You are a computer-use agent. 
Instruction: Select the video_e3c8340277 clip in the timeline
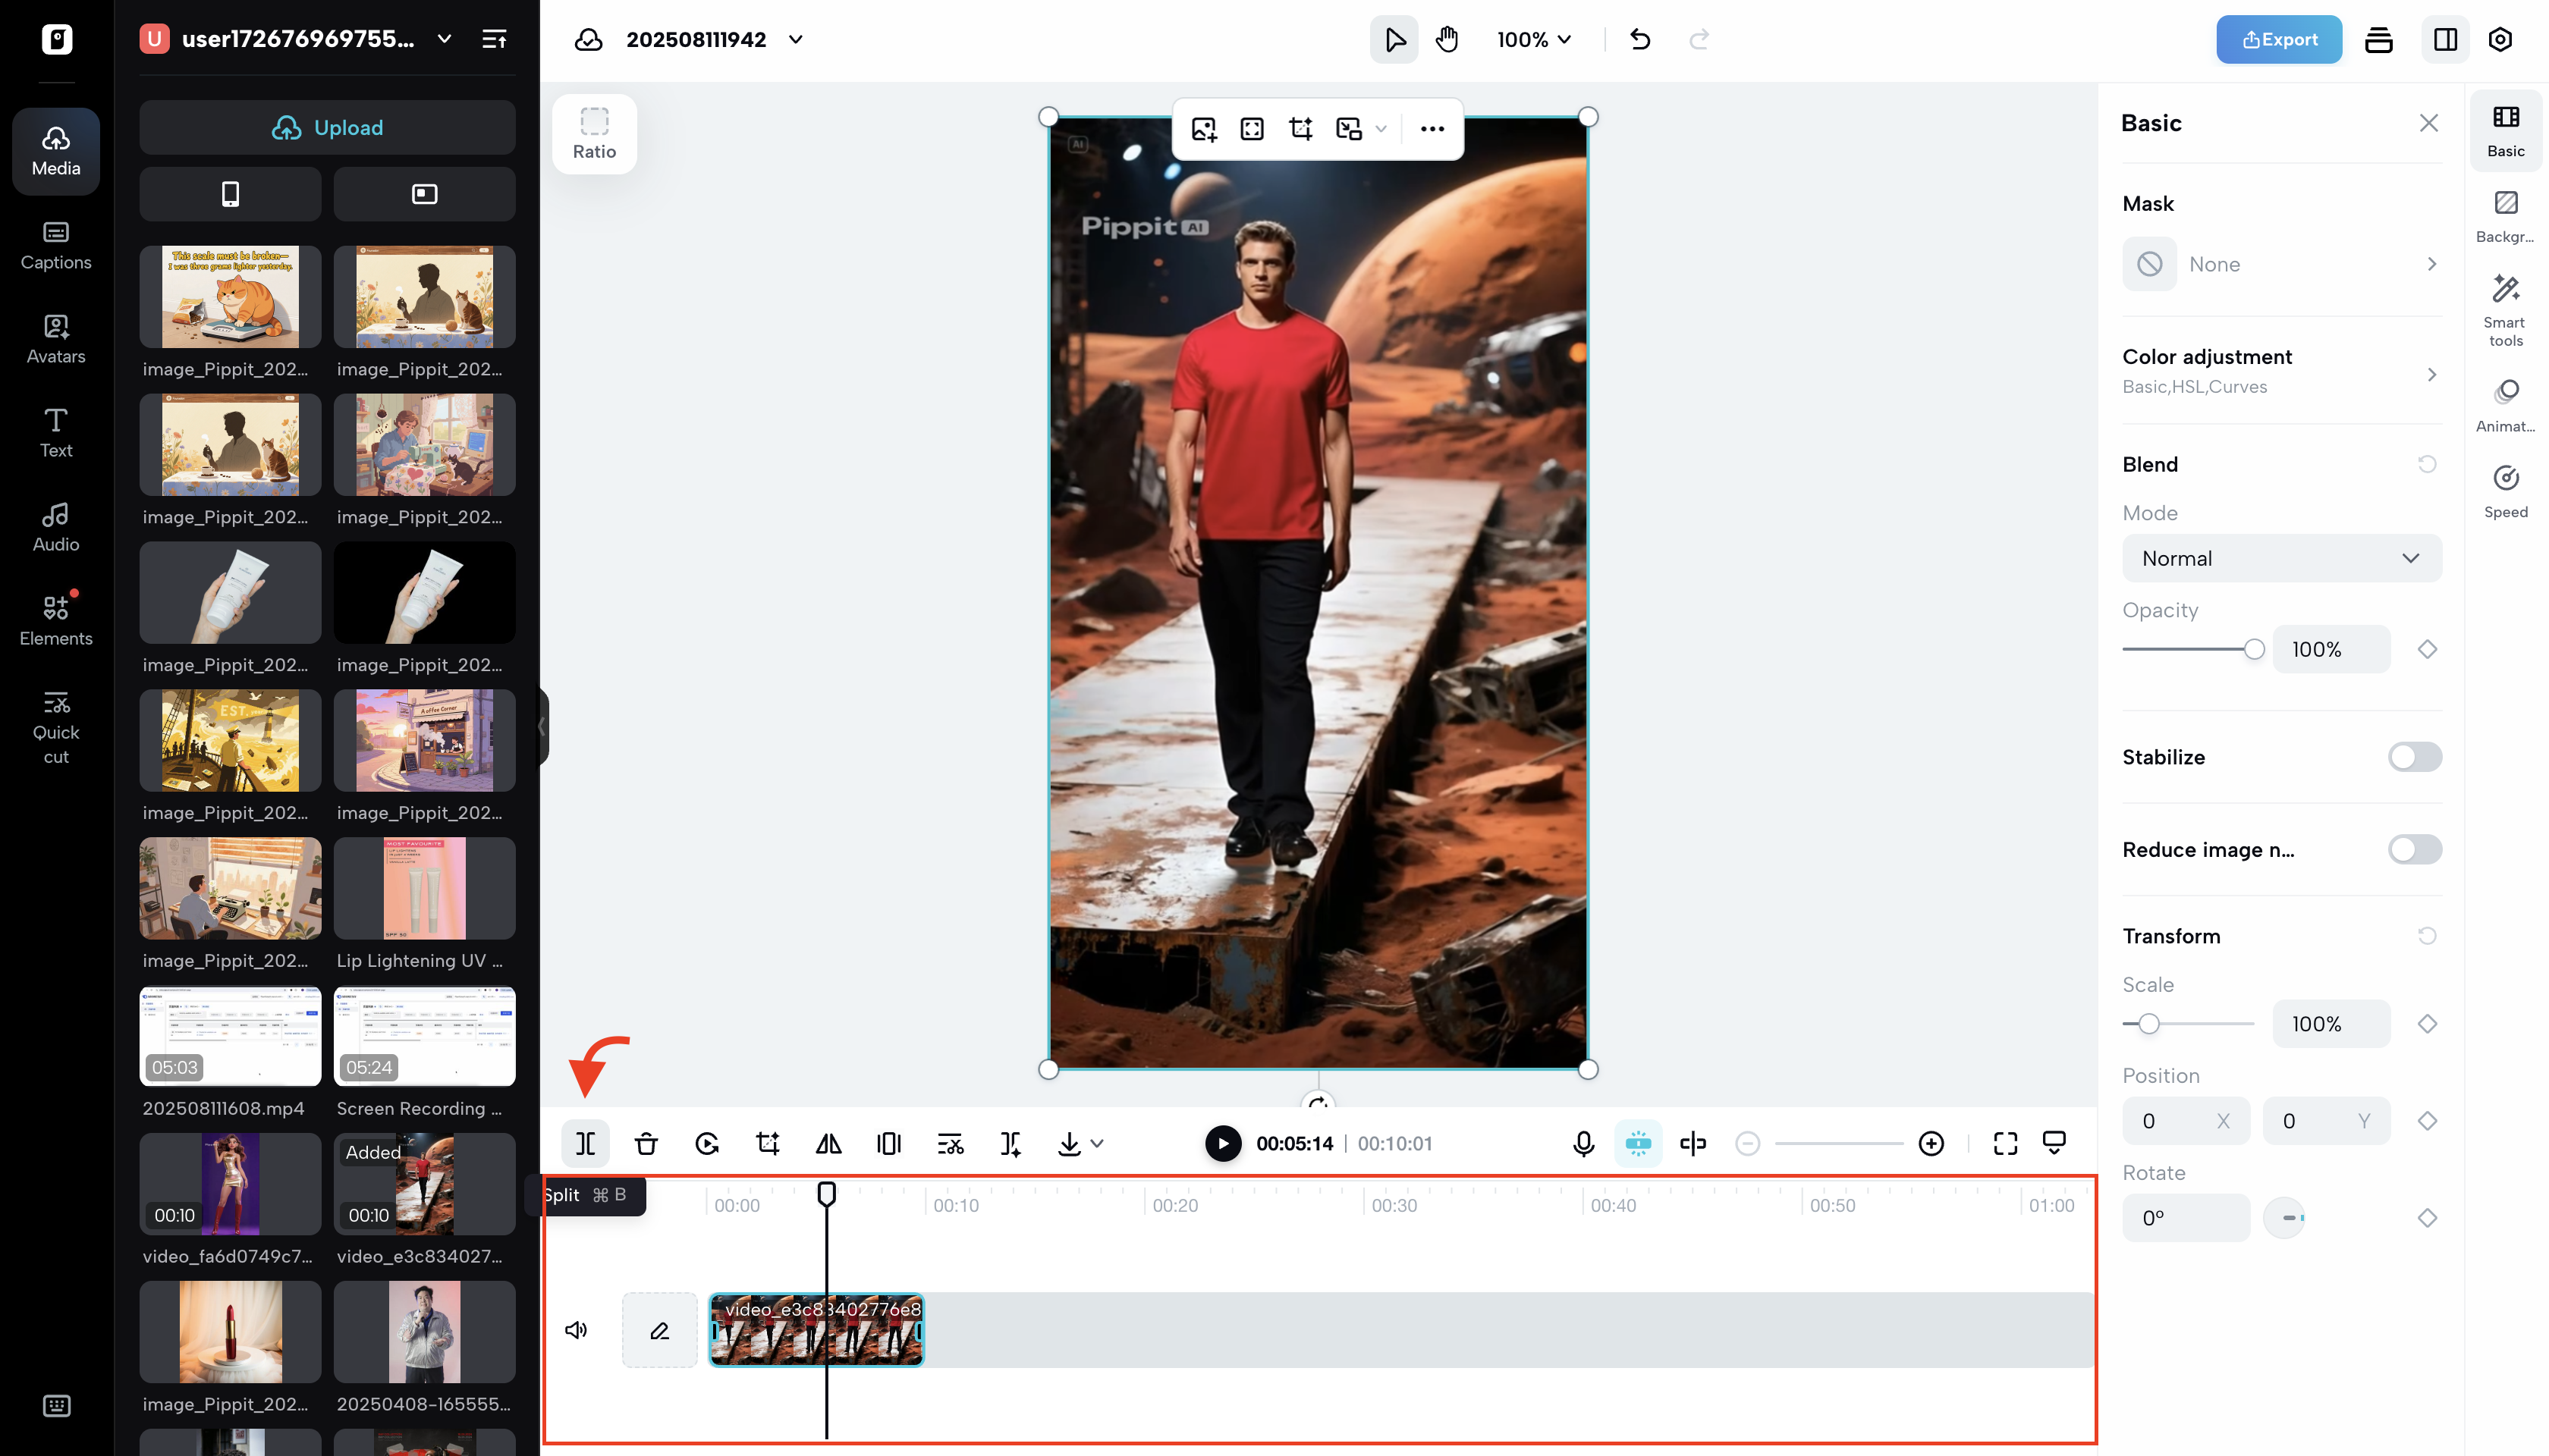[816, 1330]
